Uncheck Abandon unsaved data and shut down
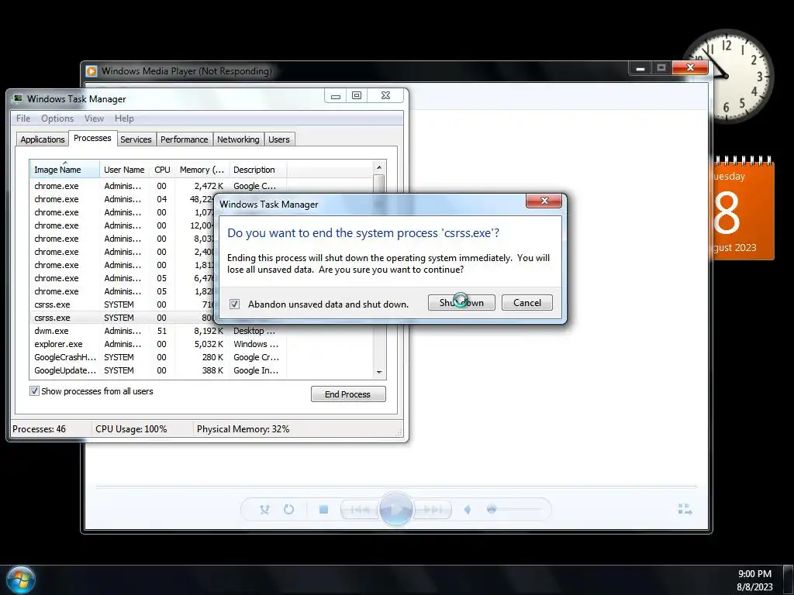The width and height of the screenshot is (794, 595). (x=234, y=304)
